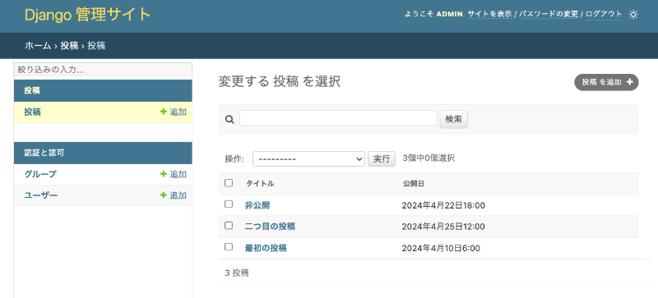Check the box for 非公開 row
658x298 pixels.
(229, 204)
